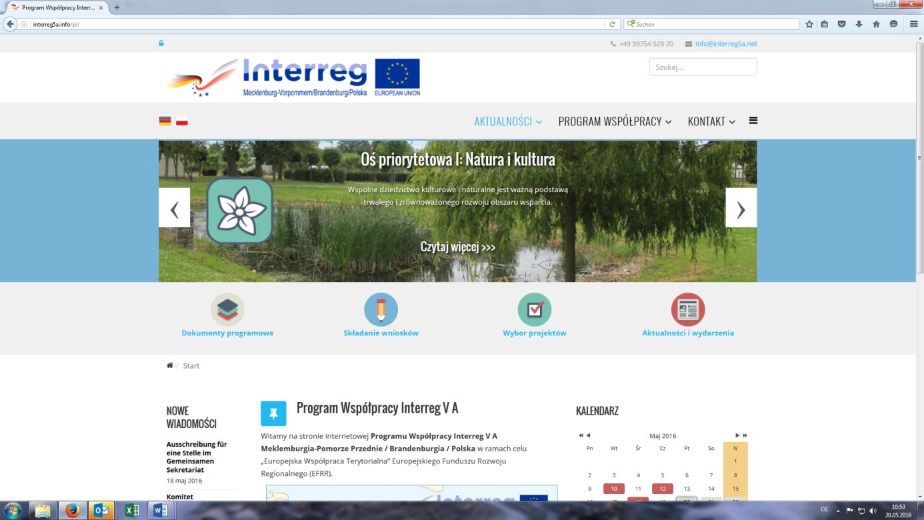Switch site to Polish via flag icon

181,121
